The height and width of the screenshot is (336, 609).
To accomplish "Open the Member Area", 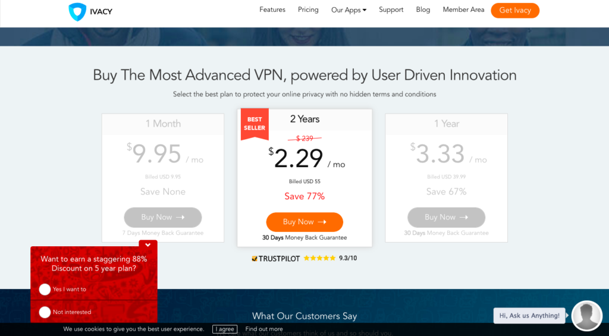I will [463, 10].
